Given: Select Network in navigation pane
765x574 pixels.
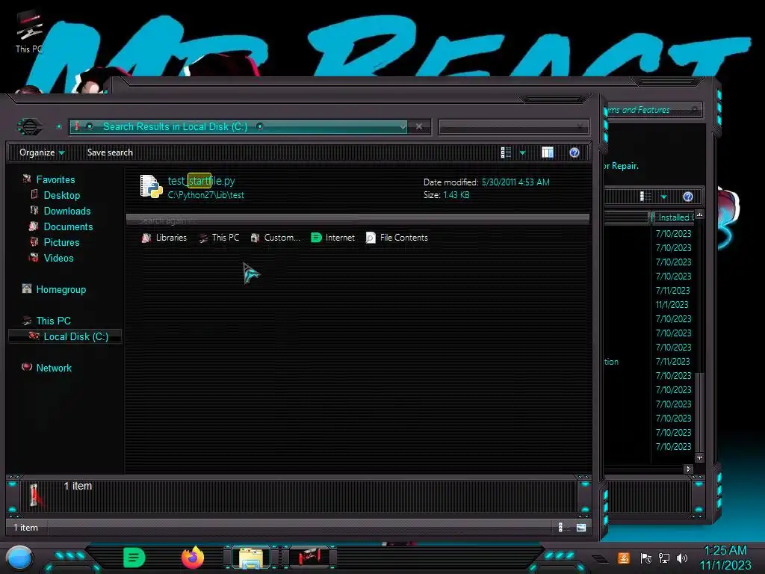Looking at the screenshot, I should point(54,368).
